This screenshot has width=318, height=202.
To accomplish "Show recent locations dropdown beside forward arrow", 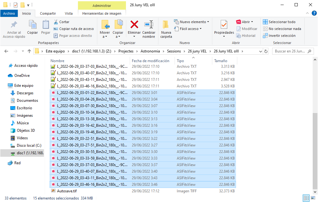I will 23,51.
